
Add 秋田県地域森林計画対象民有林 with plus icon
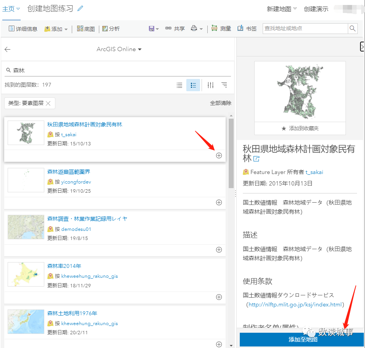[x=219, y=155]
